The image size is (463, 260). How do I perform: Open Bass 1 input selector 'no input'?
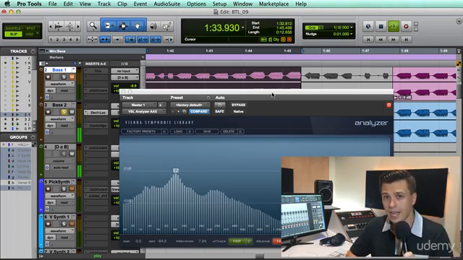coord(124,71)
